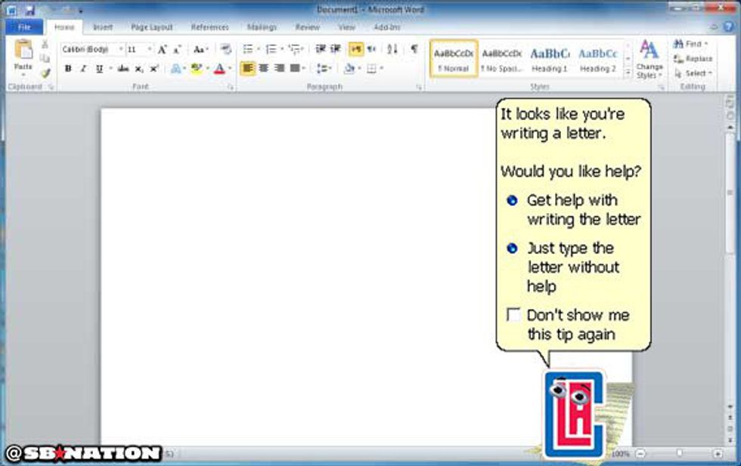Select 'Get help with writing the letter' option
Screen dimensions: 741x466
[x=512, y=201]
